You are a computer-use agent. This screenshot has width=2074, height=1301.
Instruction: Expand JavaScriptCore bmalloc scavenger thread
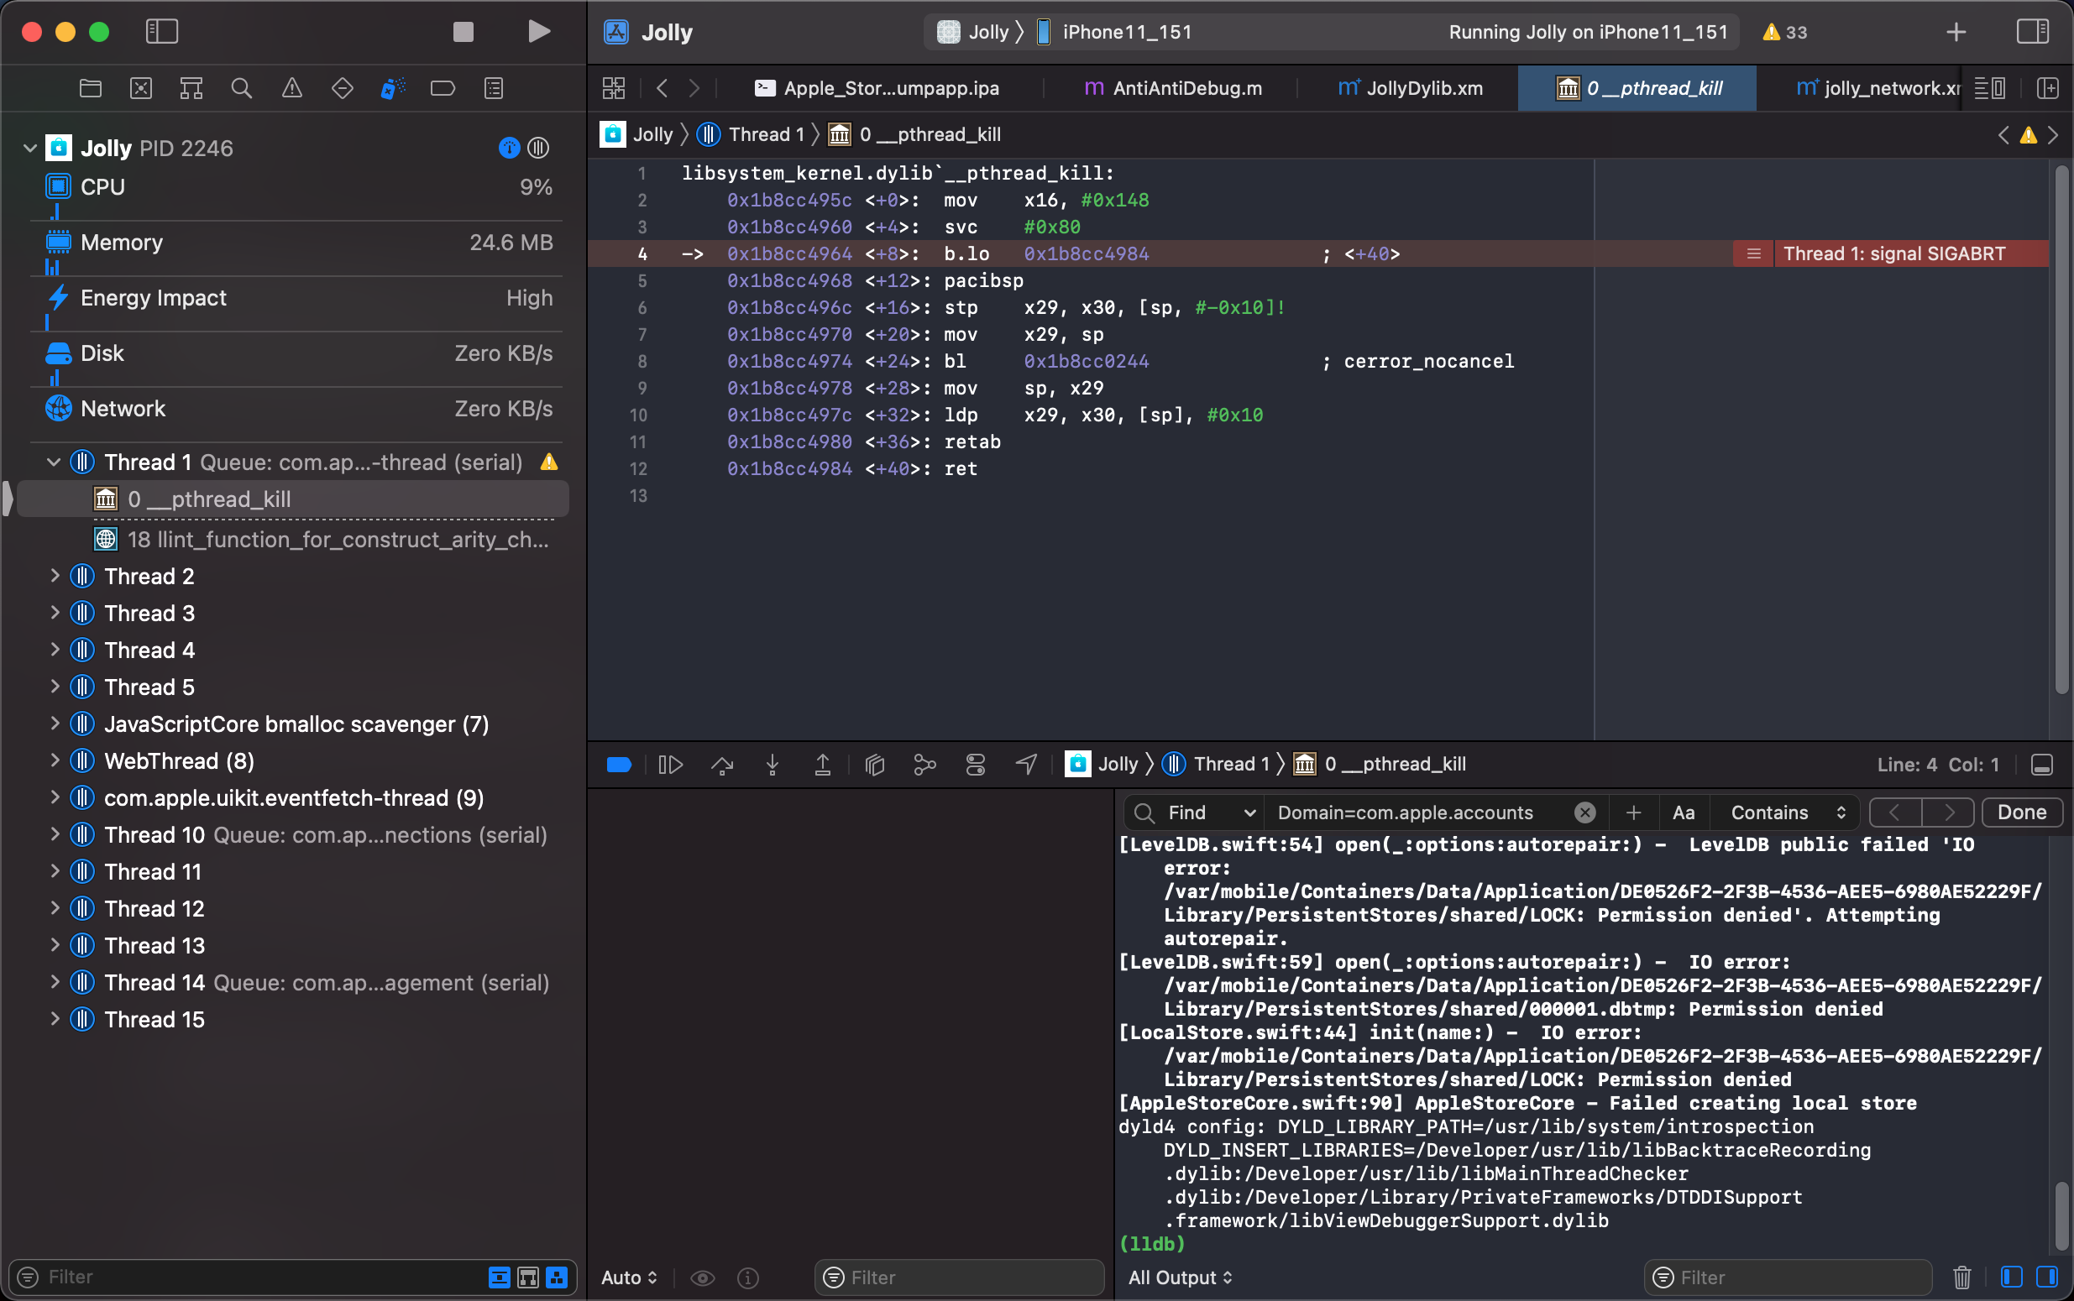click(x=54, y=724)
